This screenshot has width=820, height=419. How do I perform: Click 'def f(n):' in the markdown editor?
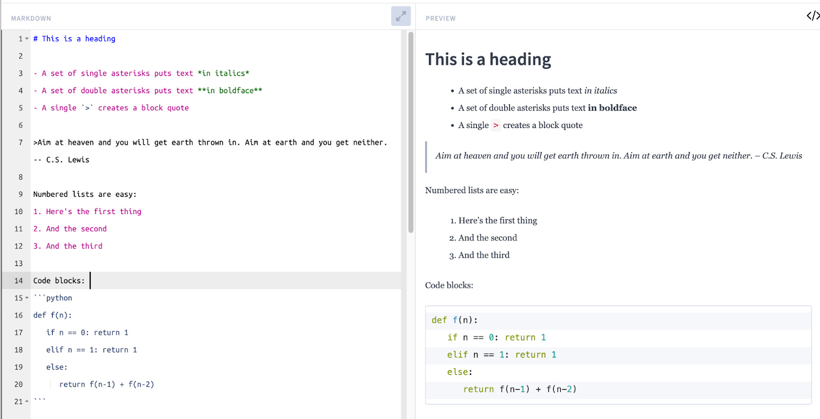click(x=53, y=316)
